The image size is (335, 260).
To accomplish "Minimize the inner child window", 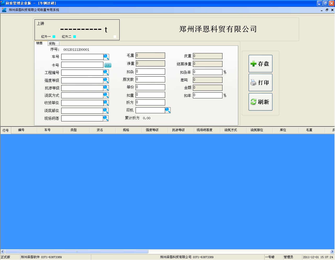I will pyautogui.click(x=322, y=10).
